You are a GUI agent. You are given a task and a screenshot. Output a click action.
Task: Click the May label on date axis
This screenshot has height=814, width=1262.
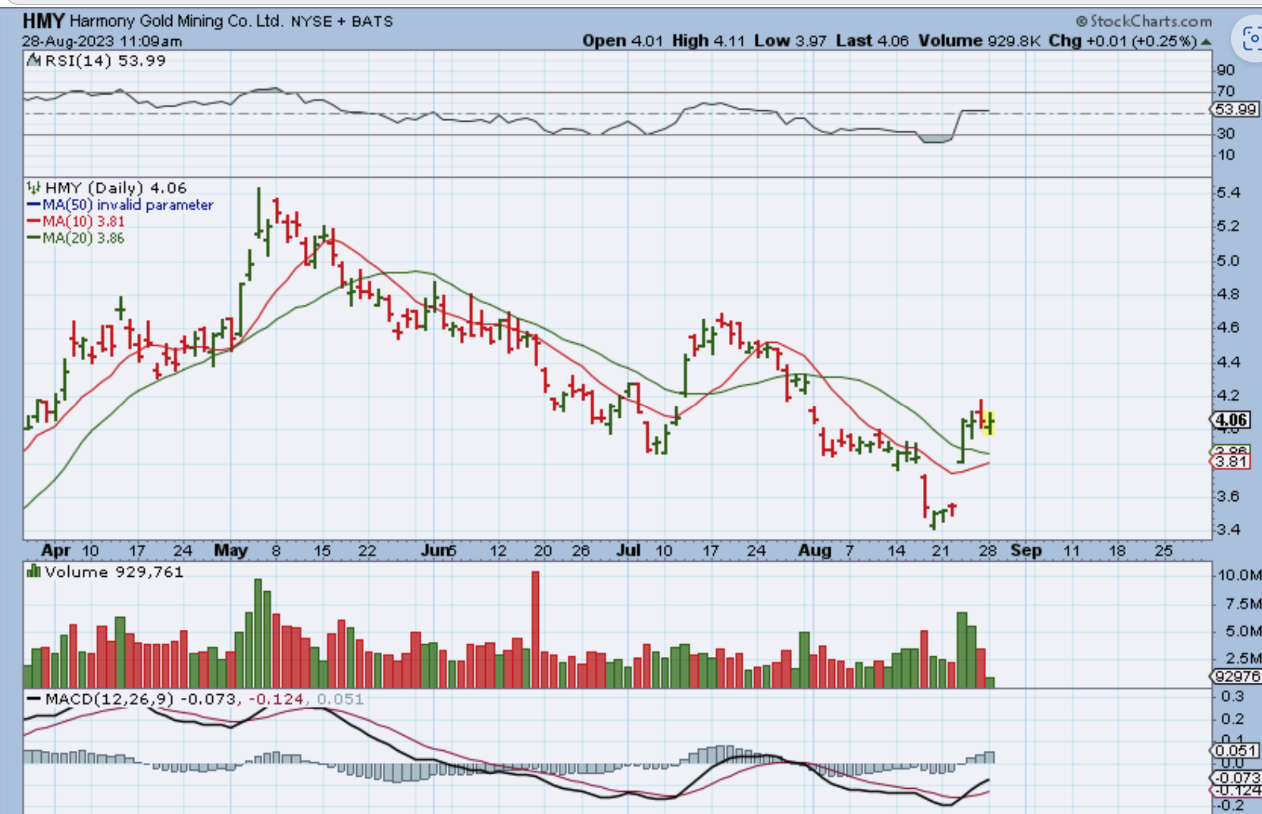click(231, 550)
